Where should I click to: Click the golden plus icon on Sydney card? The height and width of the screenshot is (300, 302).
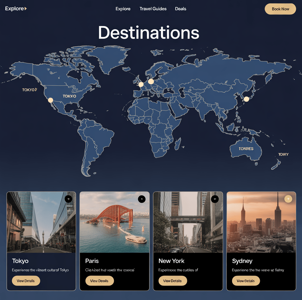(288, 199)
